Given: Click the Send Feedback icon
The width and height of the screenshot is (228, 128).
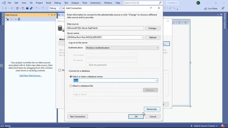Looking at the screenshot, I should click(x=223, y=9).
